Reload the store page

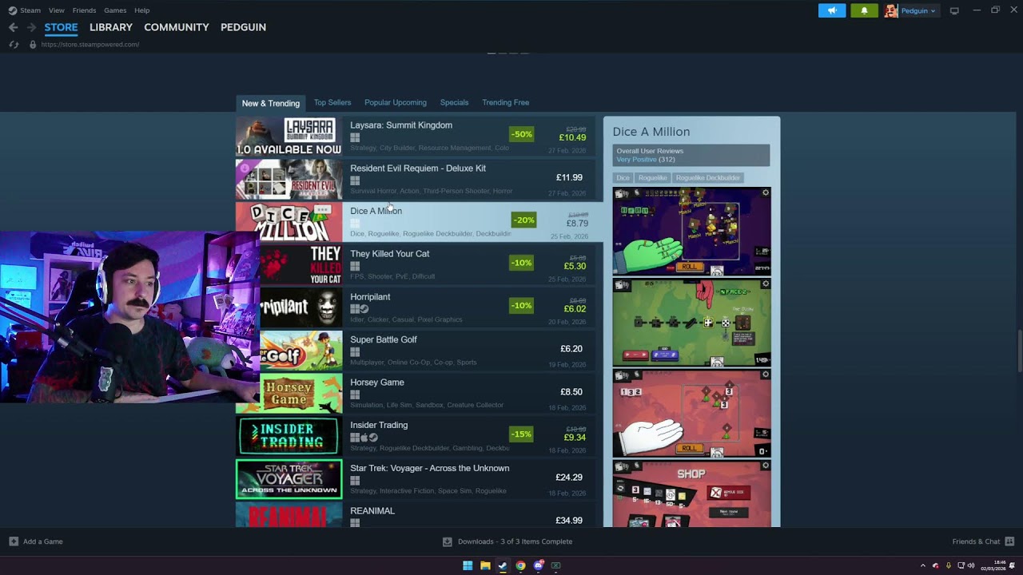pos(14,45)
